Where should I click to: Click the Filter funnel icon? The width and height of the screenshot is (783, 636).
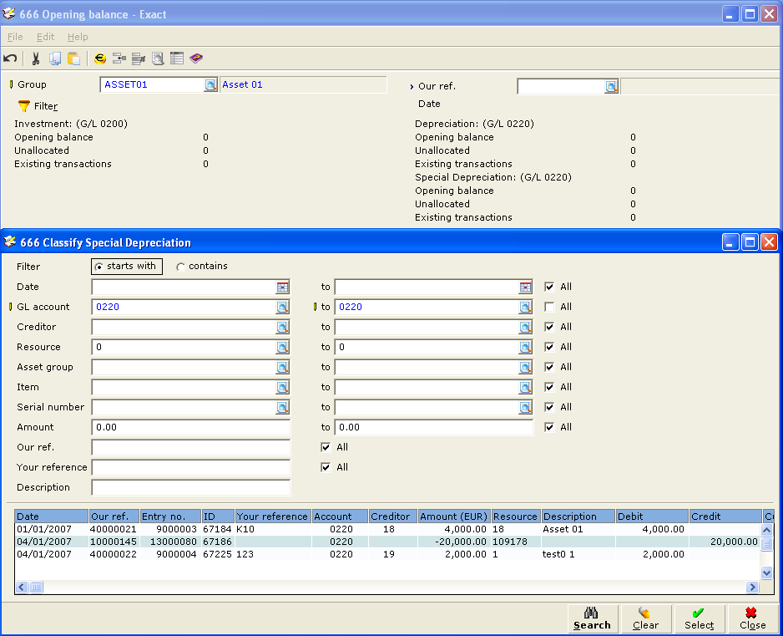pyautogui.click(x=24, y=106)
